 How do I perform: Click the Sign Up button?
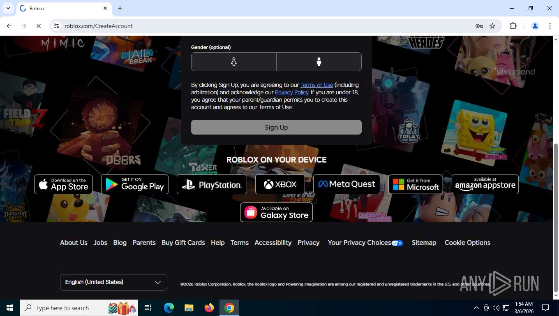(276, 127)
